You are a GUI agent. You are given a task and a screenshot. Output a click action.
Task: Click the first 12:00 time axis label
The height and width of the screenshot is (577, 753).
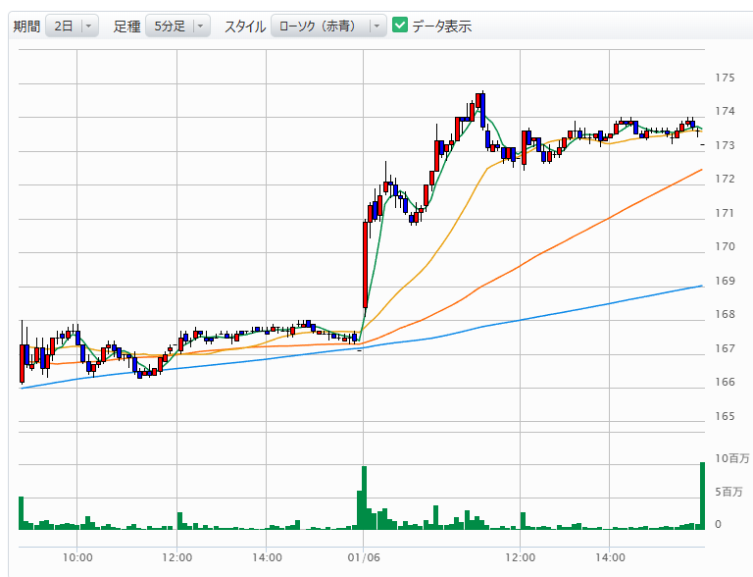click(x=176, y=557)
